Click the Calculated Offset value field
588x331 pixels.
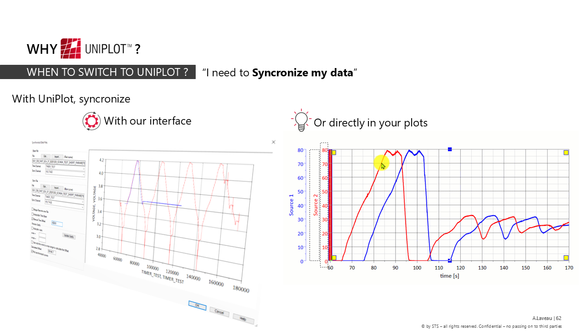point(52,252)
